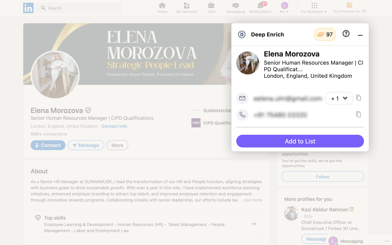Expand the For Business menu
Image resolution: width=392 pixels, height=245 pixels.
tap(314, 8)
